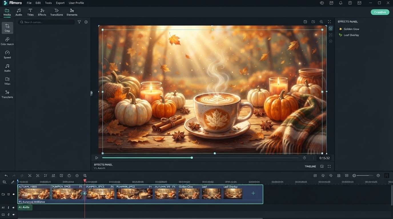Open the File menu
393x219 pixels.
[x=29, y=3]
